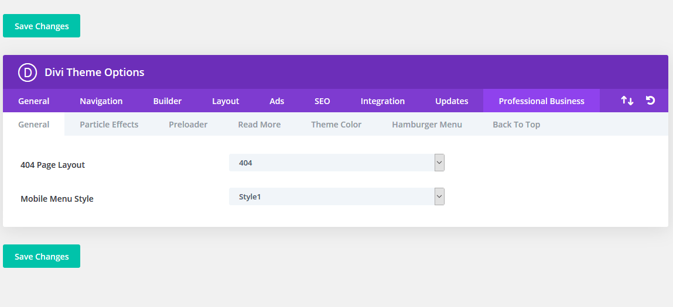Go to the Layout tab
673x307 pixels.
tap(226, 101)
